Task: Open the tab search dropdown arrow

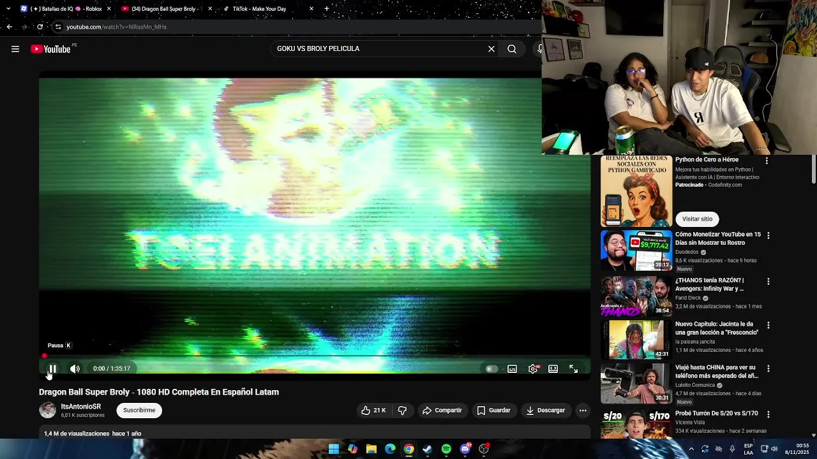Action: [8, 9]
